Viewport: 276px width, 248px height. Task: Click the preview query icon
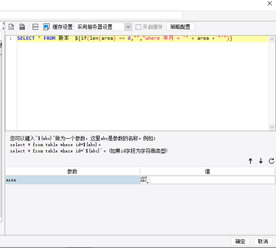[11, 27]
